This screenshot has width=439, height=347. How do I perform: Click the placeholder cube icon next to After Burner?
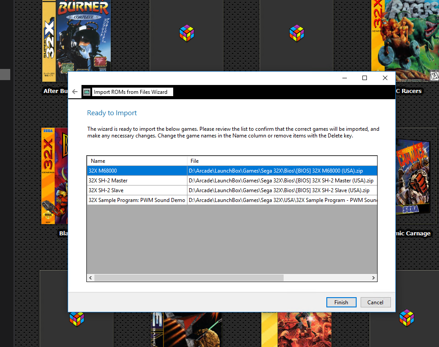click(187, 33)
